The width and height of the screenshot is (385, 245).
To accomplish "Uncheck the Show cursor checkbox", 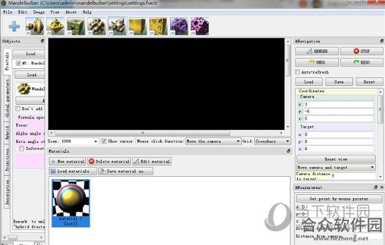I will (x=104, y=141).
